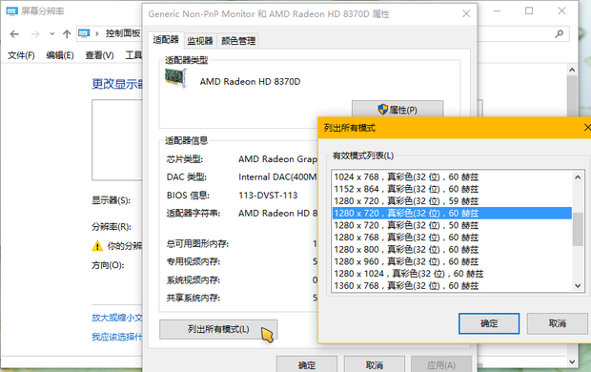The height and width of the screenshot is (372, 591).
Task: Click 确定 in the 列出所有模式 dialog
Action: tap(489, 323)
